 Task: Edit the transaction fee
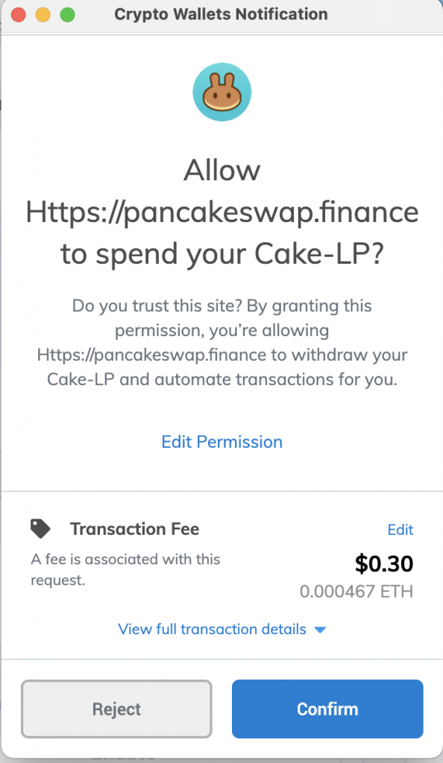click(400, 530)
